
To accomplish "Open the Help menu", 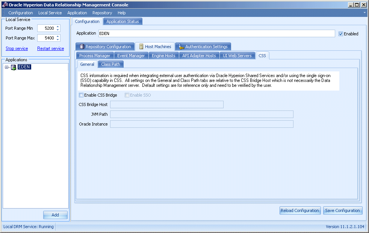I will (122, 13).
